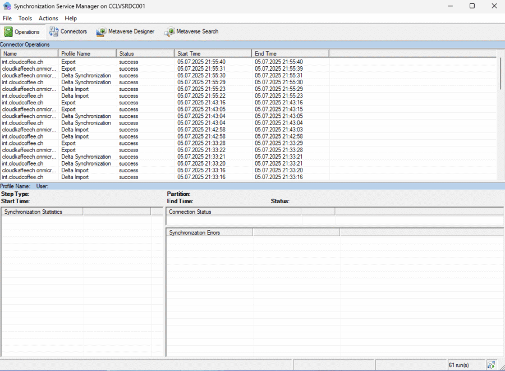
Task: Select start time 05.07.2025 21:55:31 in Start Time column
Action: (x=201, y=68)
